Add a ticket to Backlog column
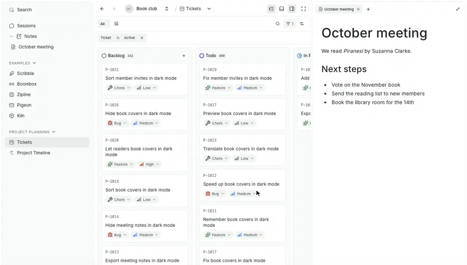The width and height of the screenshot is (467, 265). tap(184, 55)
